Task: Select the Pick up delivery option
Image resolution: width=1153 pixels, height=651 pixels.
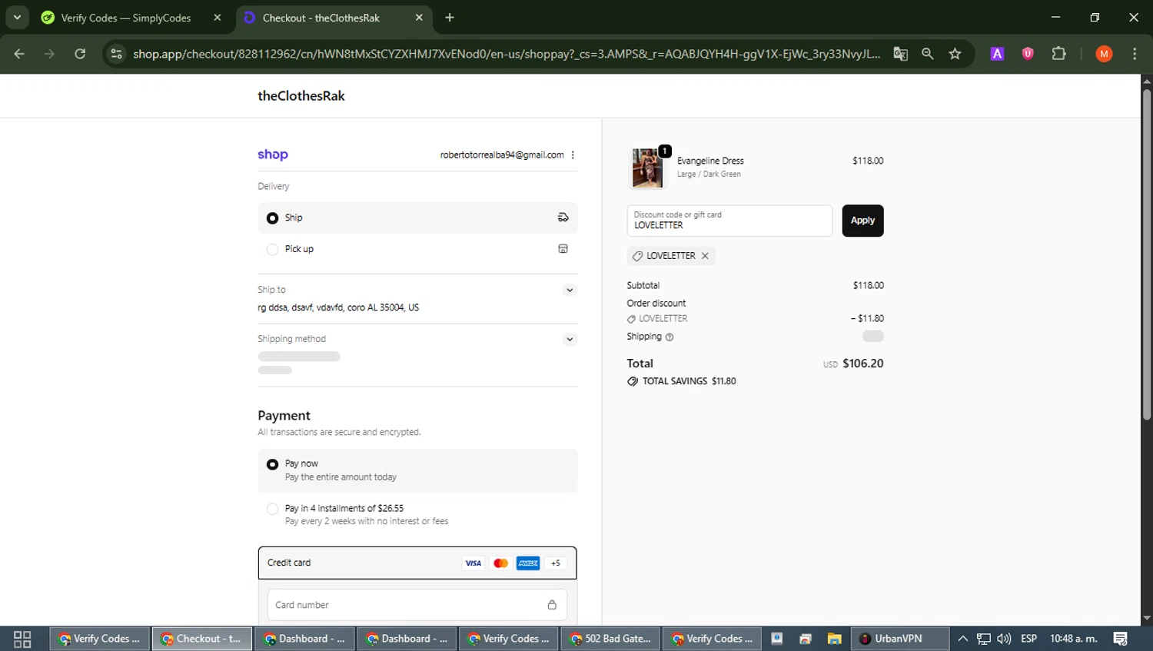Action: (417, 249)
